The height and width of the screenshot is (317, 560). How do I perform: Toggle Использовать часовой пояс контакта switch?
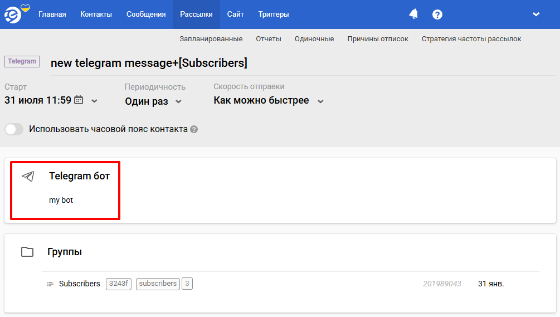(14, 129)
